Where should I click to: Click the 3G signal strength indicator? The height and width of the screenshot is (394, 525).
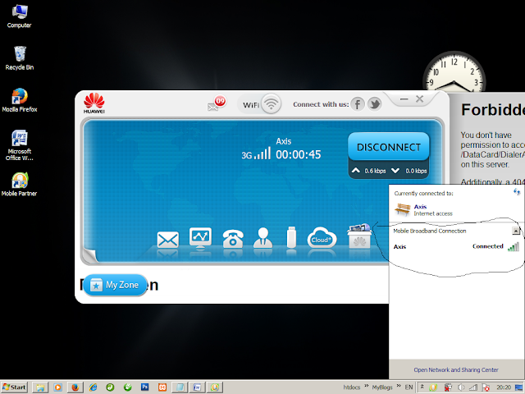pos(256,153)
